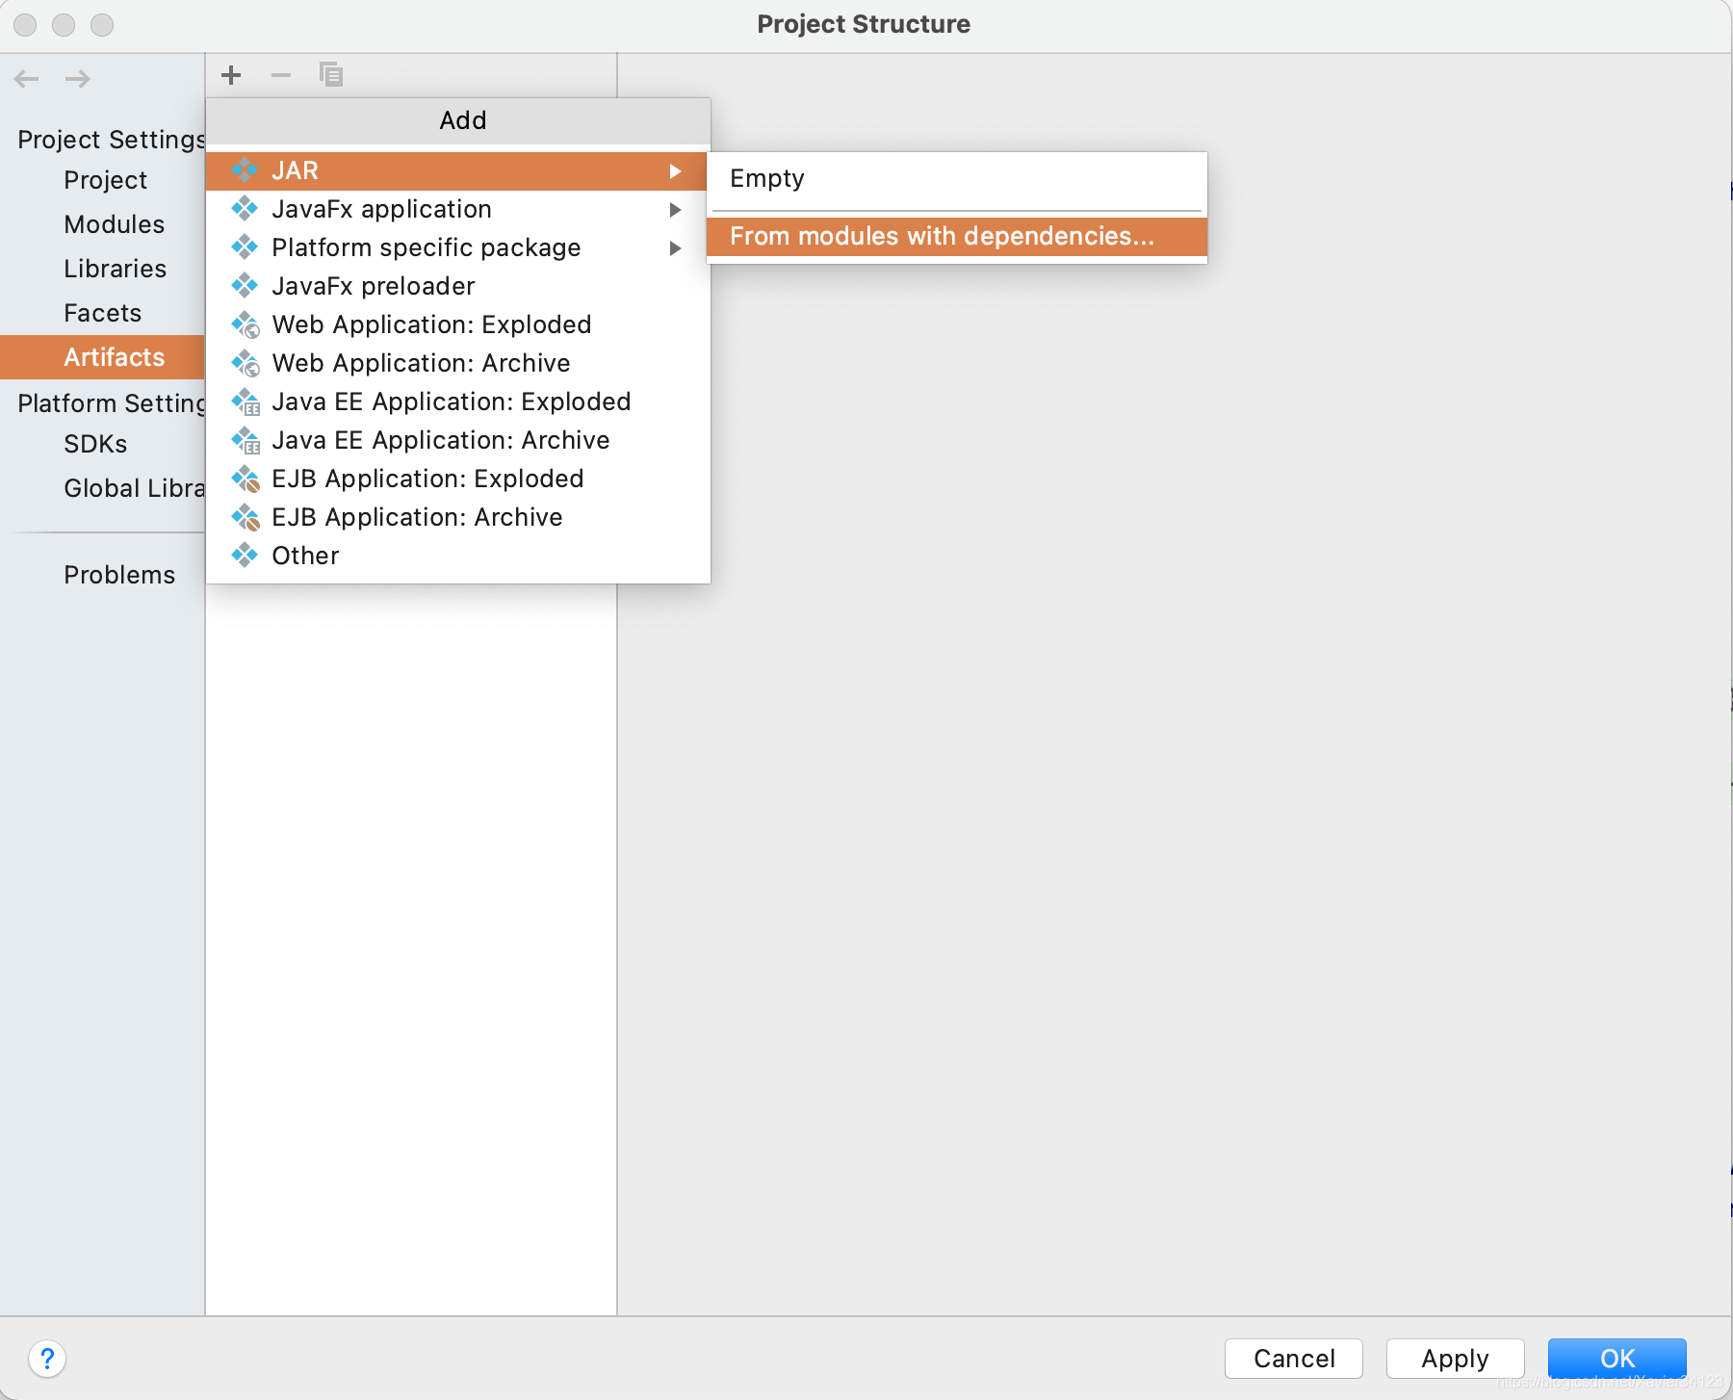Click the Java EE Application: Exploded icon

(246, 402)
